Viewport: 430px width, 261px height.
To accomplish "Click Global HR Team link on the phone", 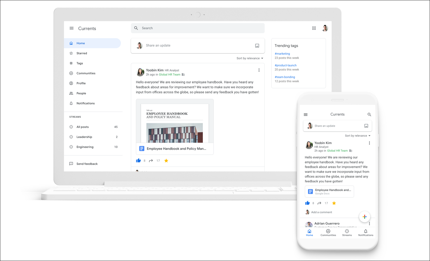I will 337,151.
